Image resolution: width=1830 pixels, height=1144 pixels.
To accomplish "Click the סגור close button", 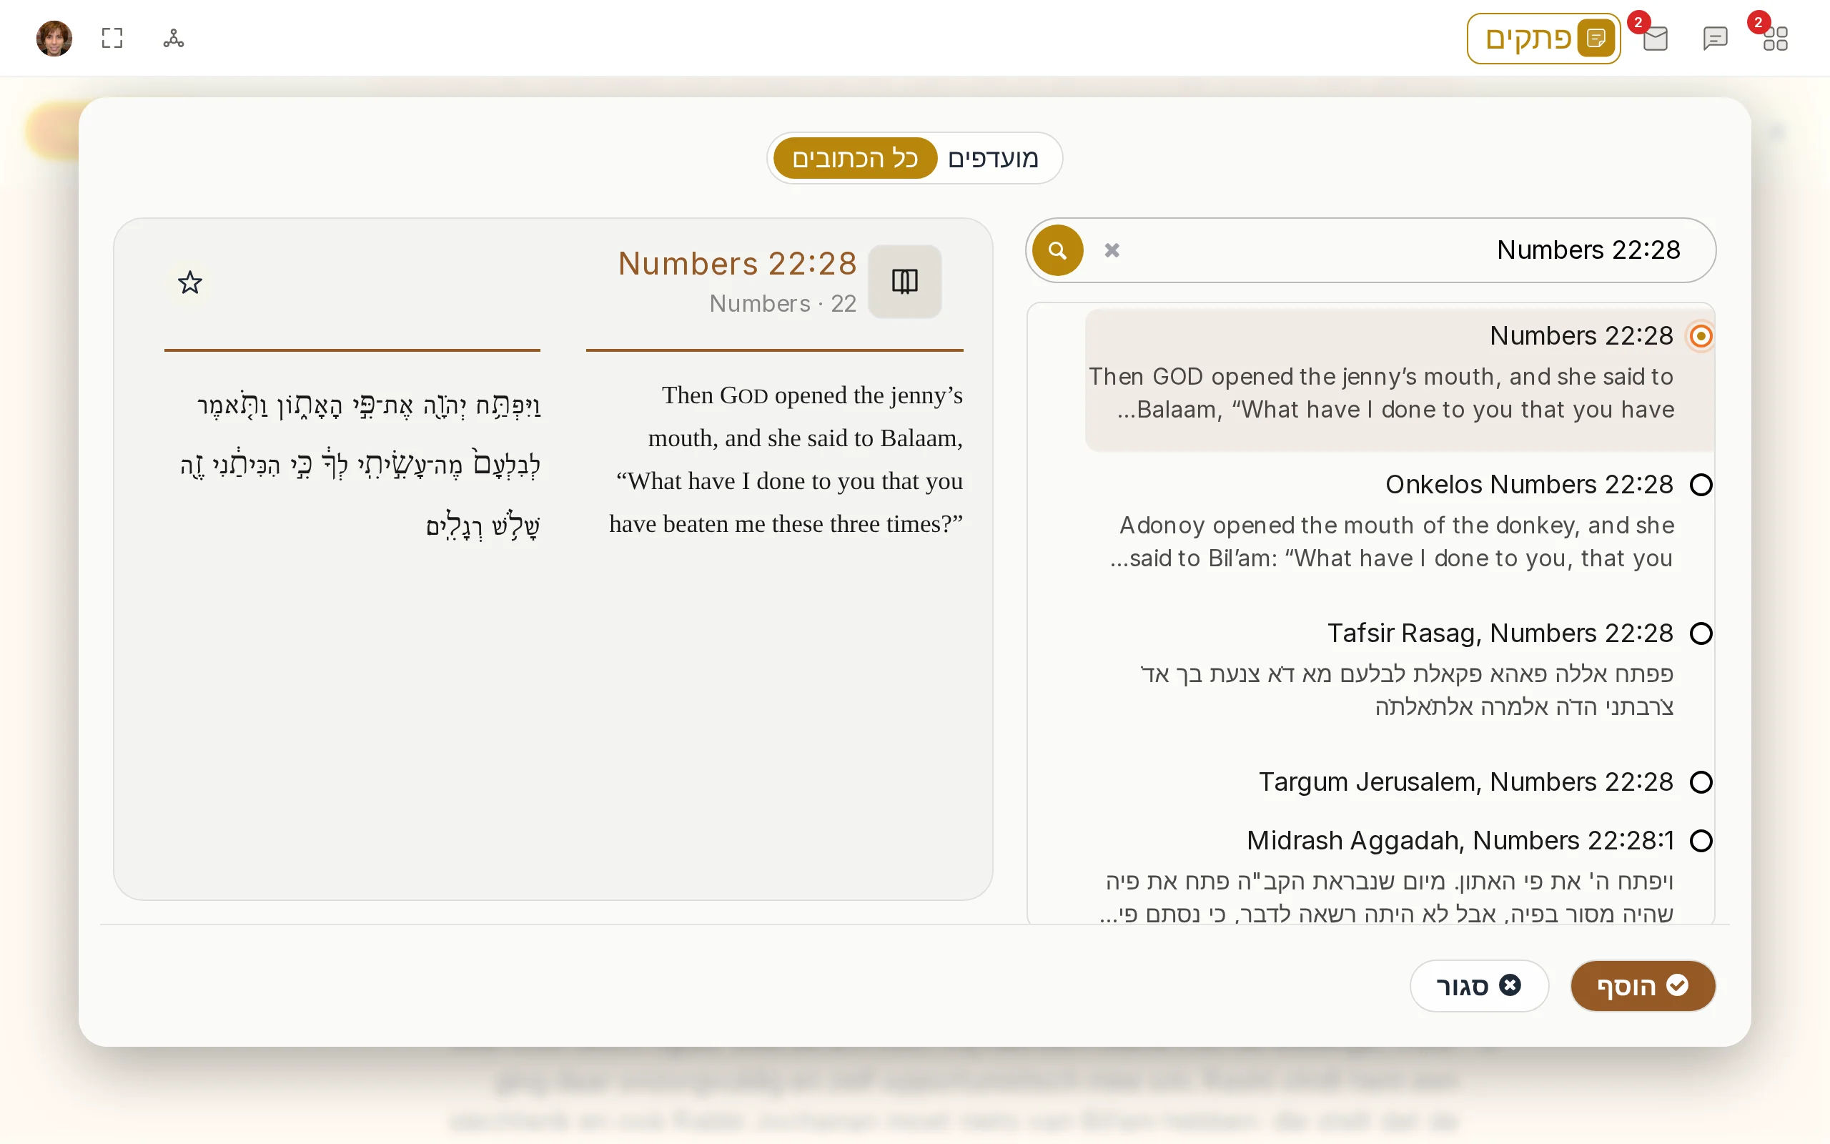I will (1479, 986).
